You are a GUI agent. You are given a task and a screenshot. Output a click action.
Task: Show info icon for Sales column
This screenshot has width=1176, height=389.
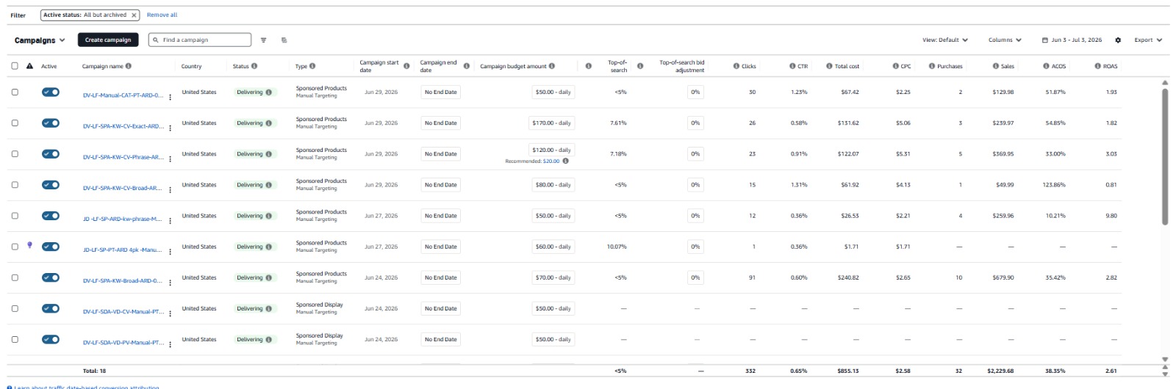pos(996,66)
